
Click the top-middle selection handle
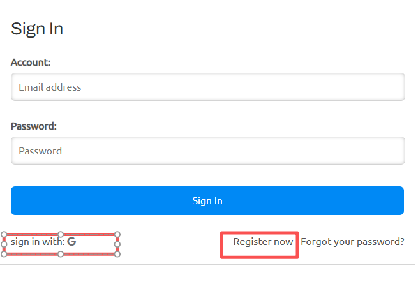pos(61,234)
